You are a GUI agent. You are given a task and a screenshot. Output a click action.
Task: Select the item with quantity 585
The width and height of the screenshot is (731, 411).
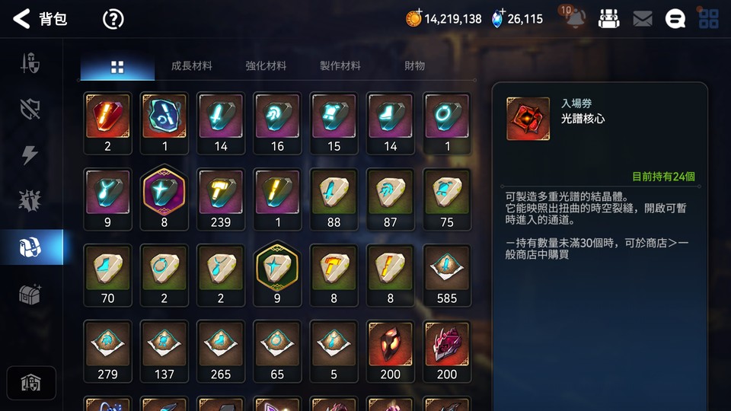click(447, 276)
